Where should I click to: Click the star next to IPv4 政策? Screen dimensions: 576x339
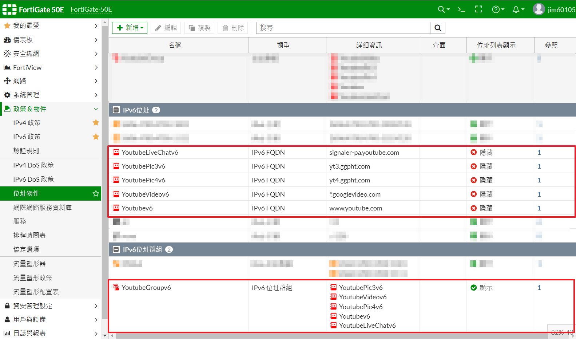pos(96,123)
